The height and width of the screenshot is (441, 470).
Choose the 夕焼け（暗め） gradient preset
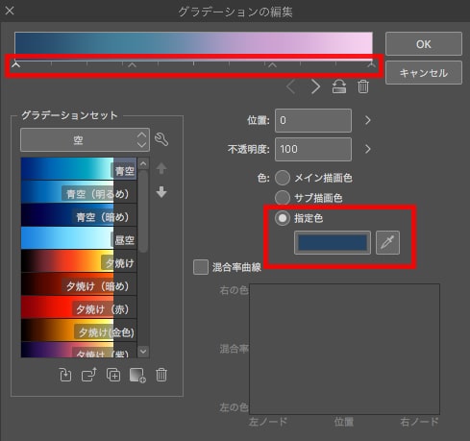tap(79, 284)
